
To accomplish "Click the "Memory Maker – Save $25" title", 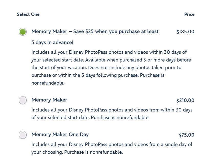I will pyautogui.click(x=95, y=32).
